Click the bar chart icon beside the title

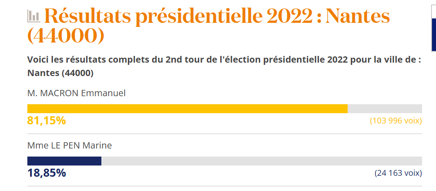[34, 17]
